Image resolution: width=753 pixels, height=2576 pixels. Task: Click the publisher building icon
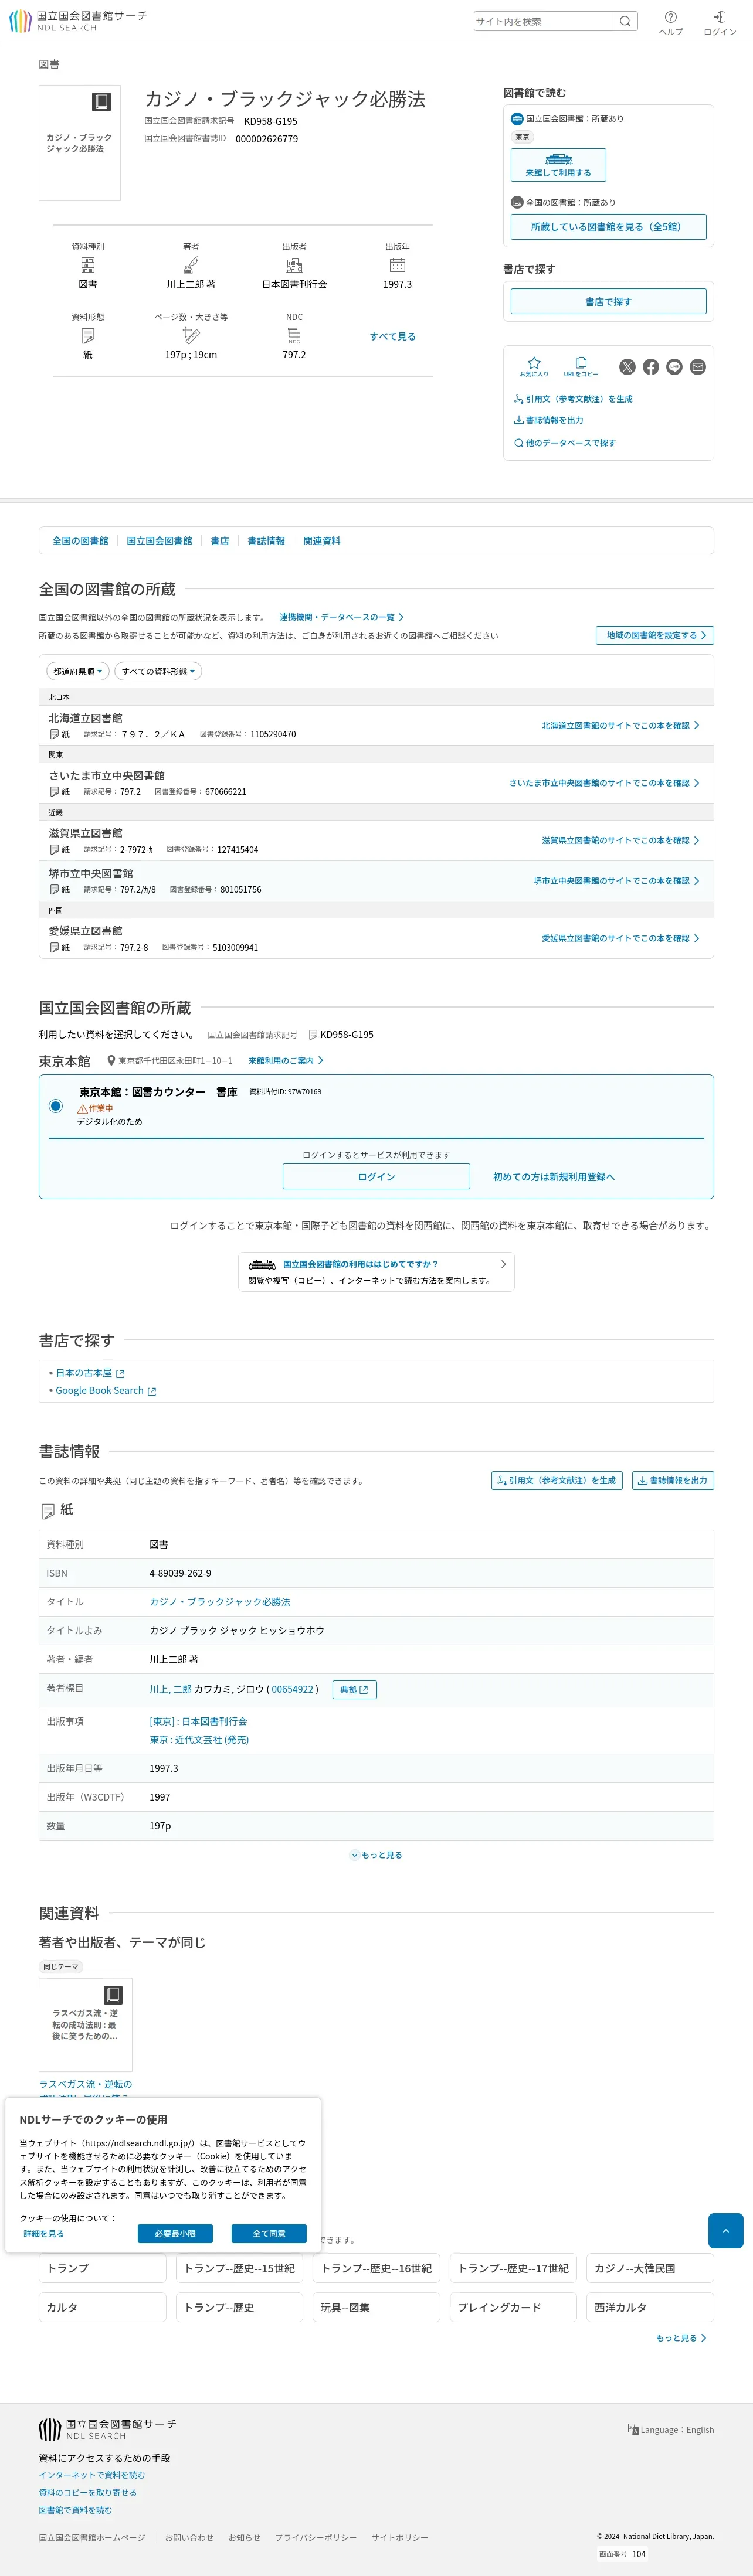(294, 265)
